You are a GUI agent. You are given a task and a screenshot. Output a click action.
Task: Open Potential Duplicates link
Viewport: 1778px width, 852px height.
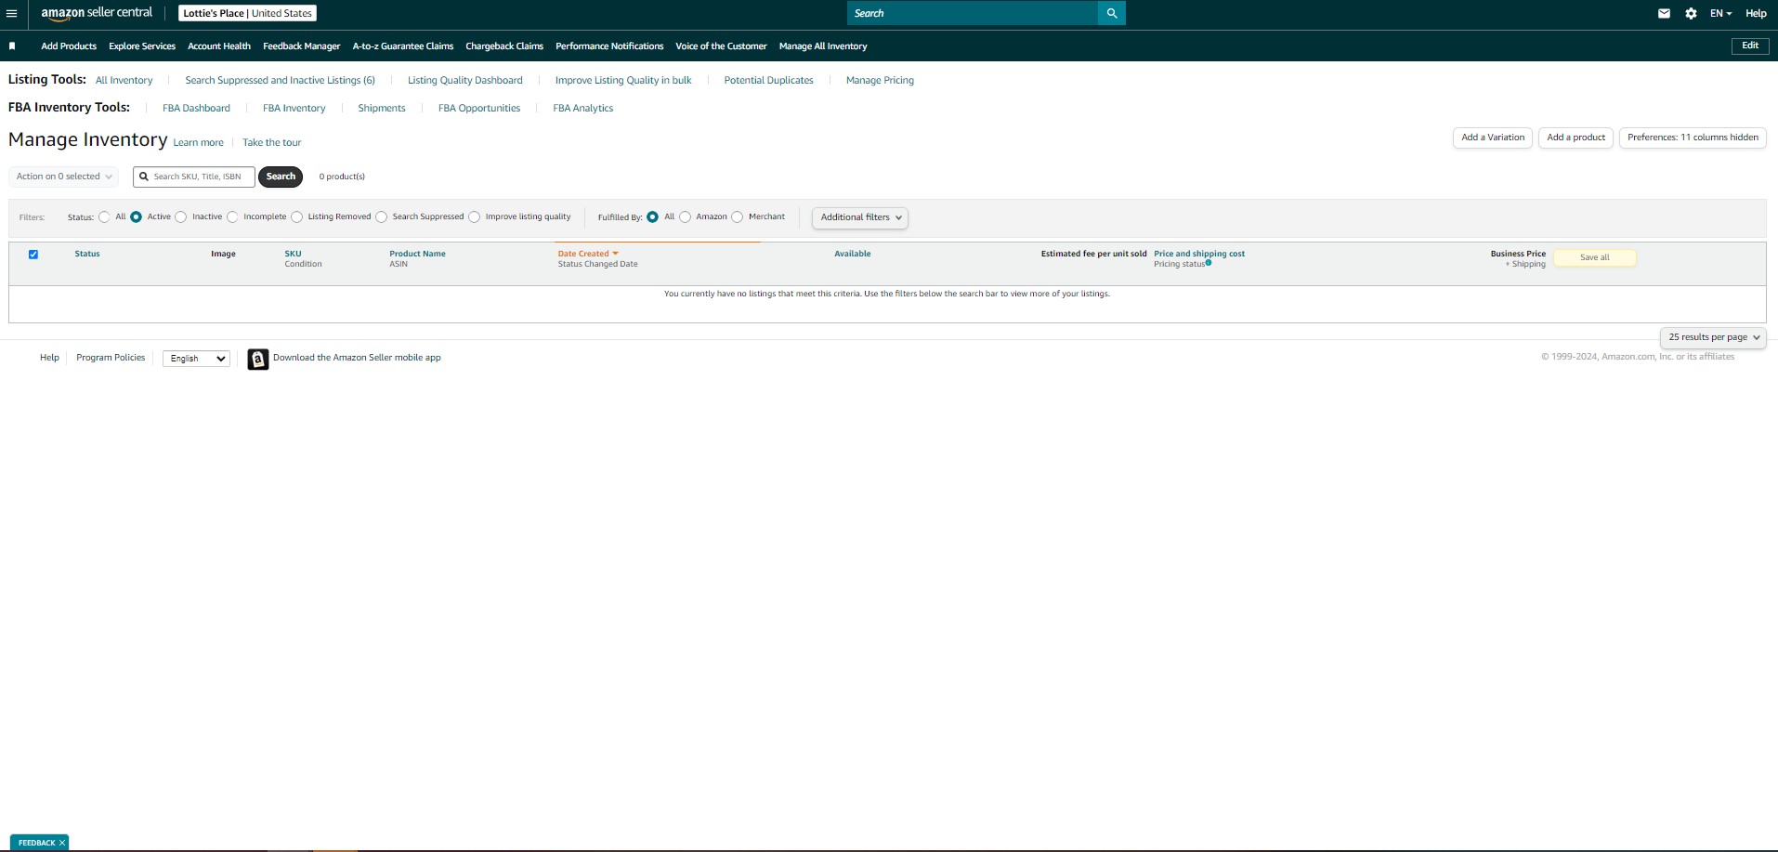769,81
